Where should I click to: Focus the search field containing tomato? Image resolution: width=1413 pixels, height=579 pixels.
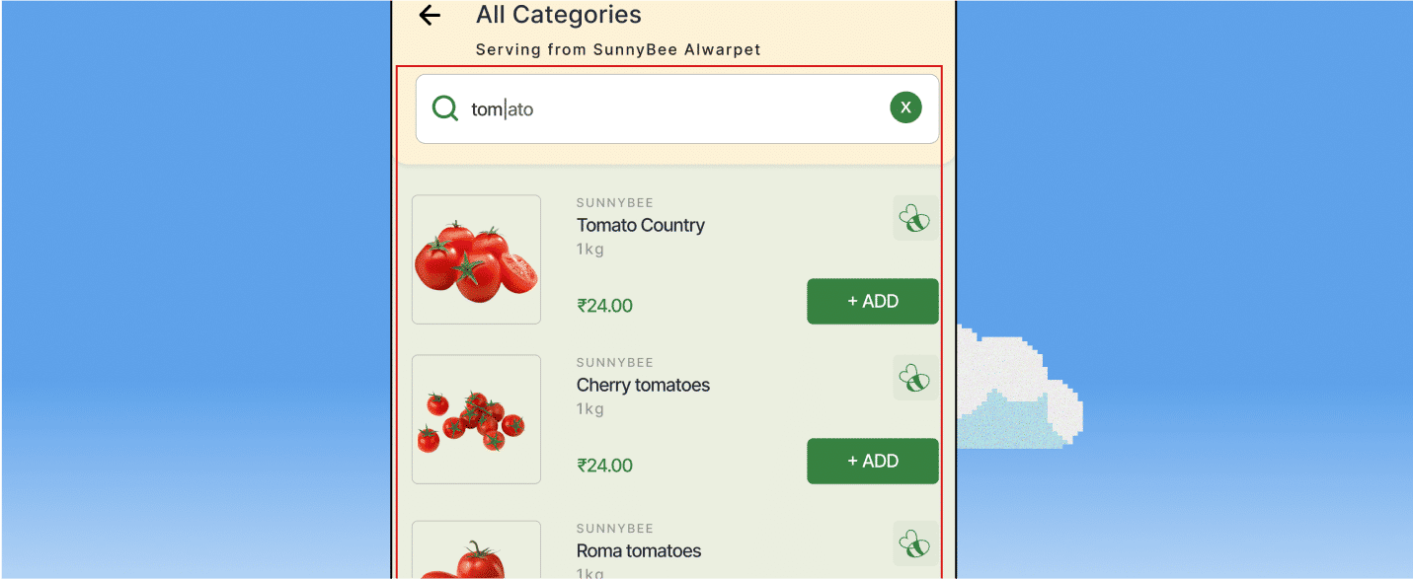point(677,109)
